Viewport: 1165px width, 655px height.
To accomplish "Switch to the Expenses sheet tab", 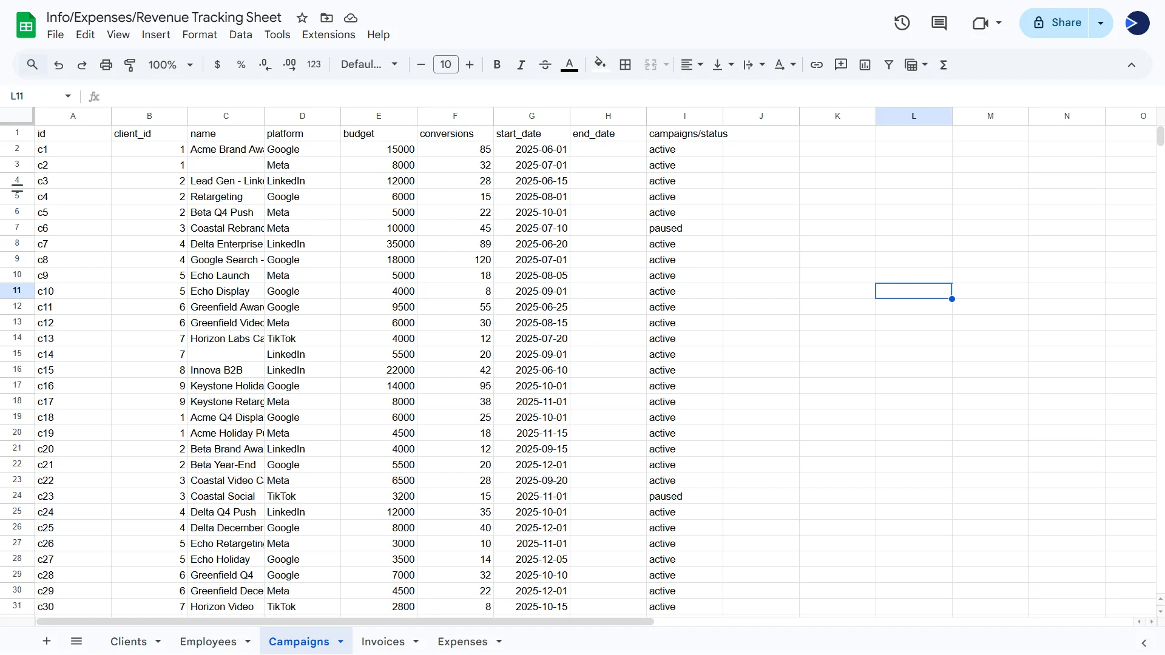I will 462,641.
